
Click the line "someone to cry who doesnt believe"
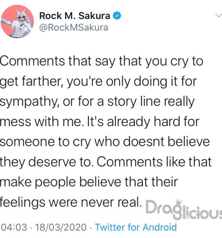point(105,142)
